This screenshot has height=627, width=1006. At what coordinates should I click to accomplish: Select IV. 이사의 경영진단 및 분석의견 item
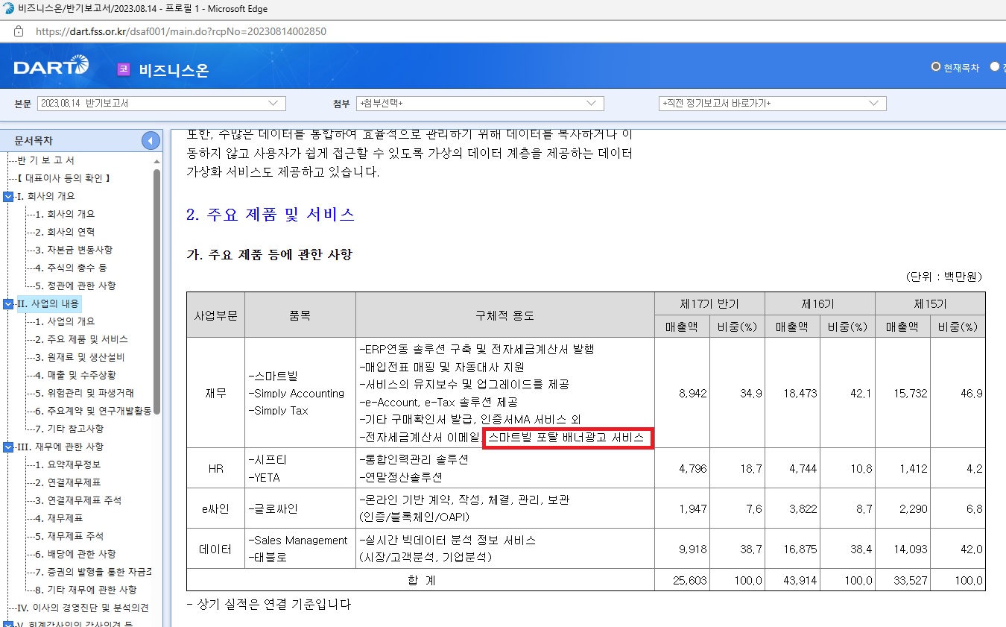[83, 608]
